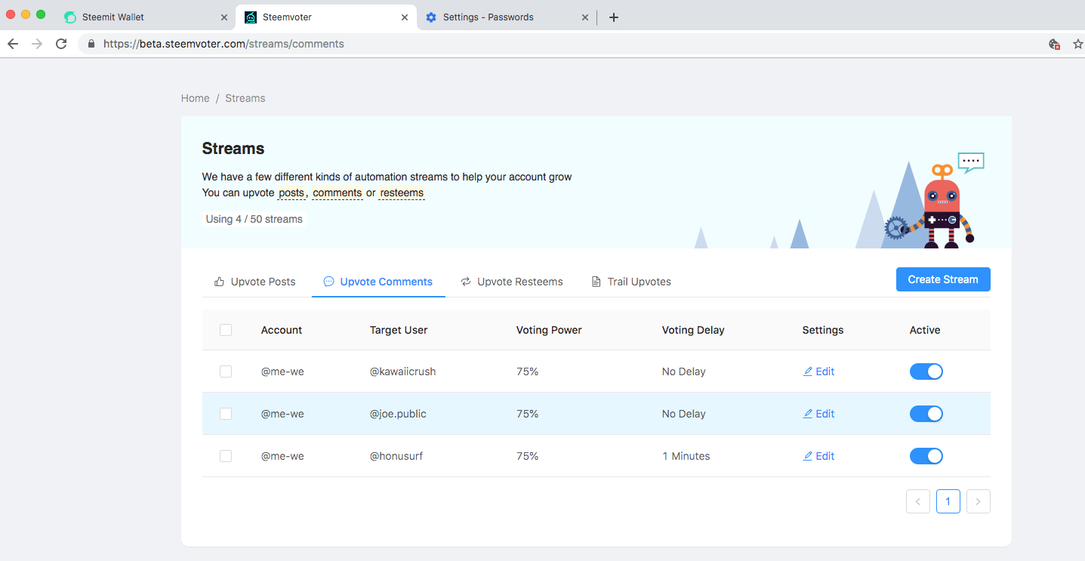The image size is (1085, 561).
Task: Switch to the Upvote Posts tab
Action: coord(255,282)
